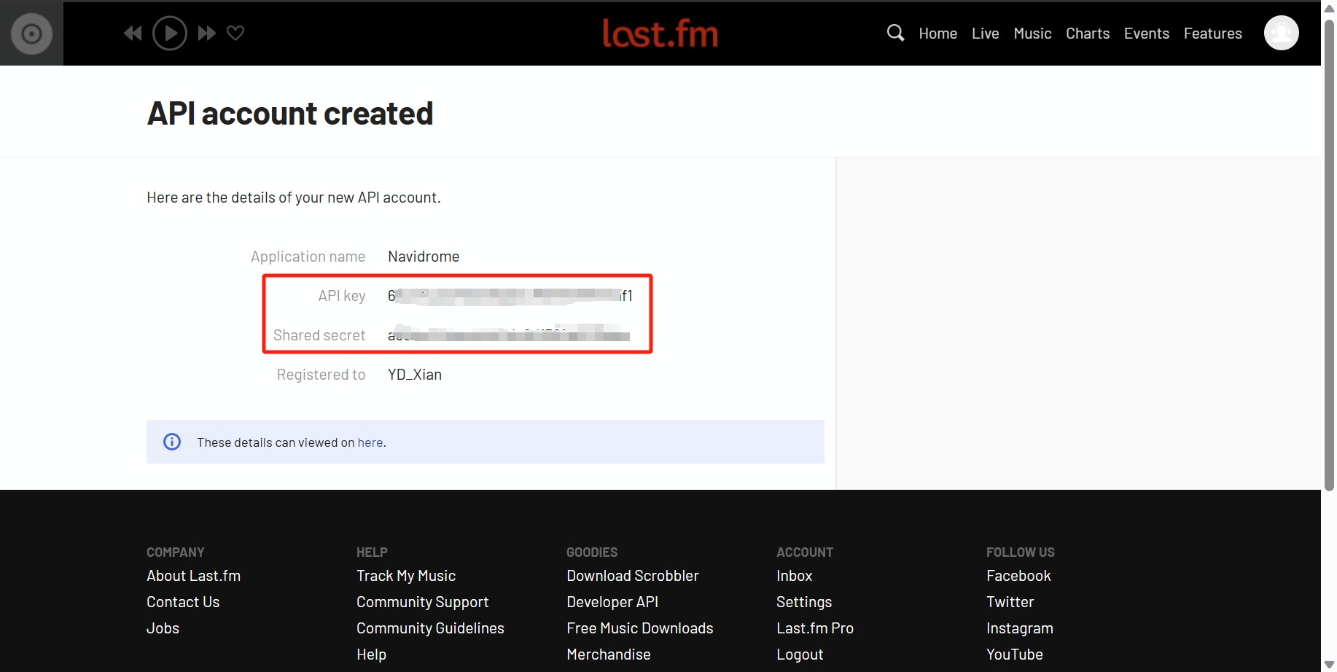Open Community Guidelines footer link
Viewport: 1337px width, 672px height.
(430, 628)
